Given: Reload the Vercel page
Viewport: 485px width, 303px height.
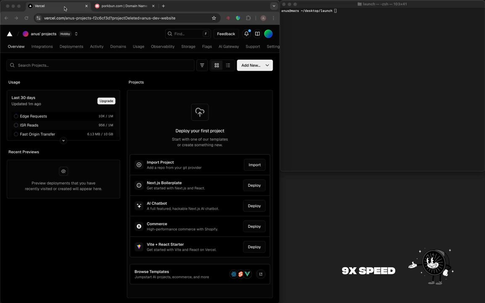Looking at the screenshot, I should [x=26, y=18].
